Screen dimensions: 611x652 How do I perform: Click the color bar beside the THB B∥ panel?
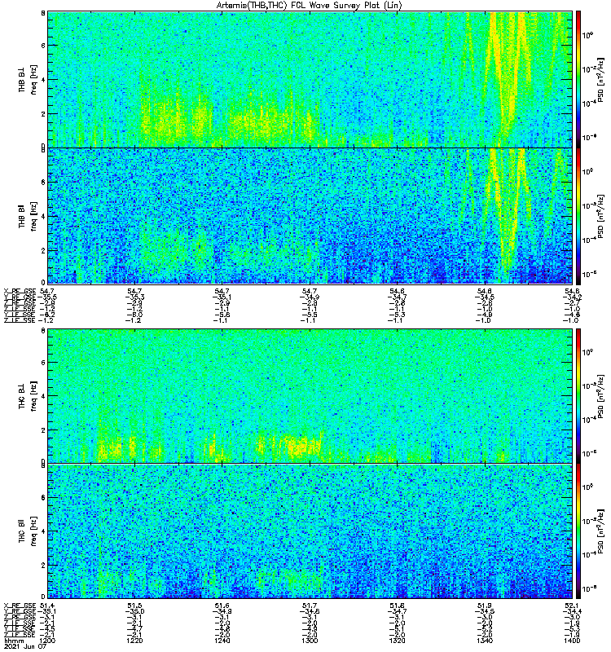[578, 216]
